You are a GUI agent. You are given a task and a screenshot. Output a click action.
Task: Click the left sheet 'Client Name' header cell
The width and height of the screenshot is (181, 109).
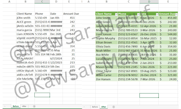coord(25,14)
